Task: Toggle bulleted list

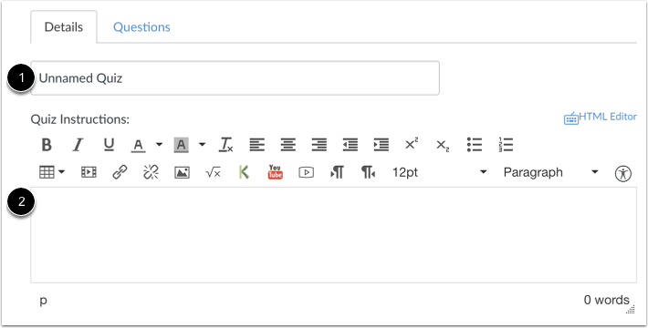Action: pos(475,145)
